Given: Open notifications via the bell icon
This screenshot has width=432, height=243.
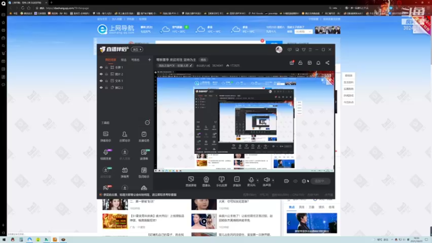Looking at the screenshot, I should pyautogui.click(x=318, y=63).
